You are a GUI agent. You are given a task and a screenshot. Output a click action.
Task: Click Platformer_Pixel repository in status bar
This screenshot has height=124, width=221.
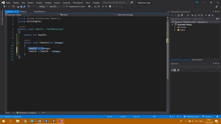191,116
